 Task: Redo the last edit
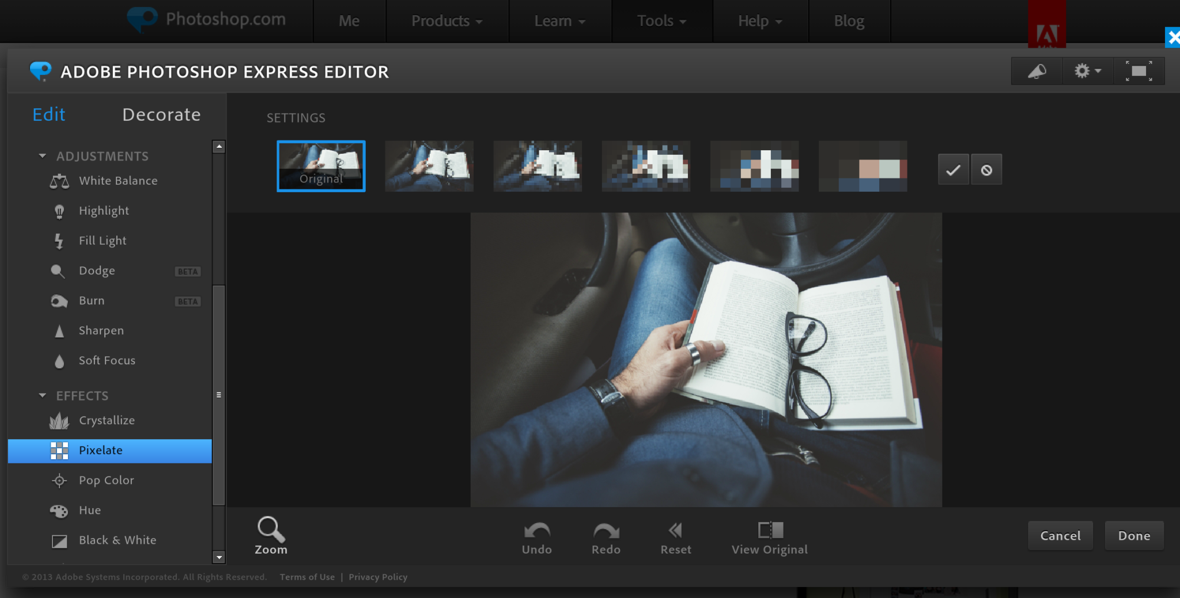606,539
